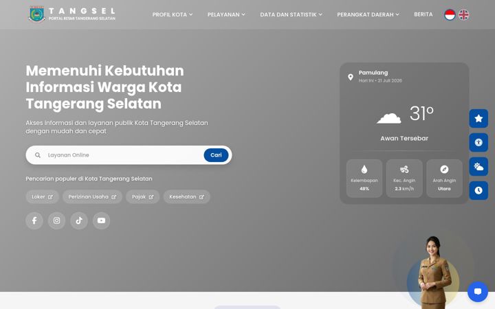This screenshot has height=309, width=495.
Task: Open the weather side button
Action: coord(478,166)
